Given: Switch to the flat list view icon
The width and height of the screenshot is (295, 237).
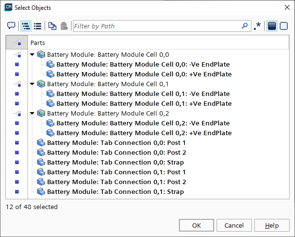Looking at the screenshot, I should (37, 26).
